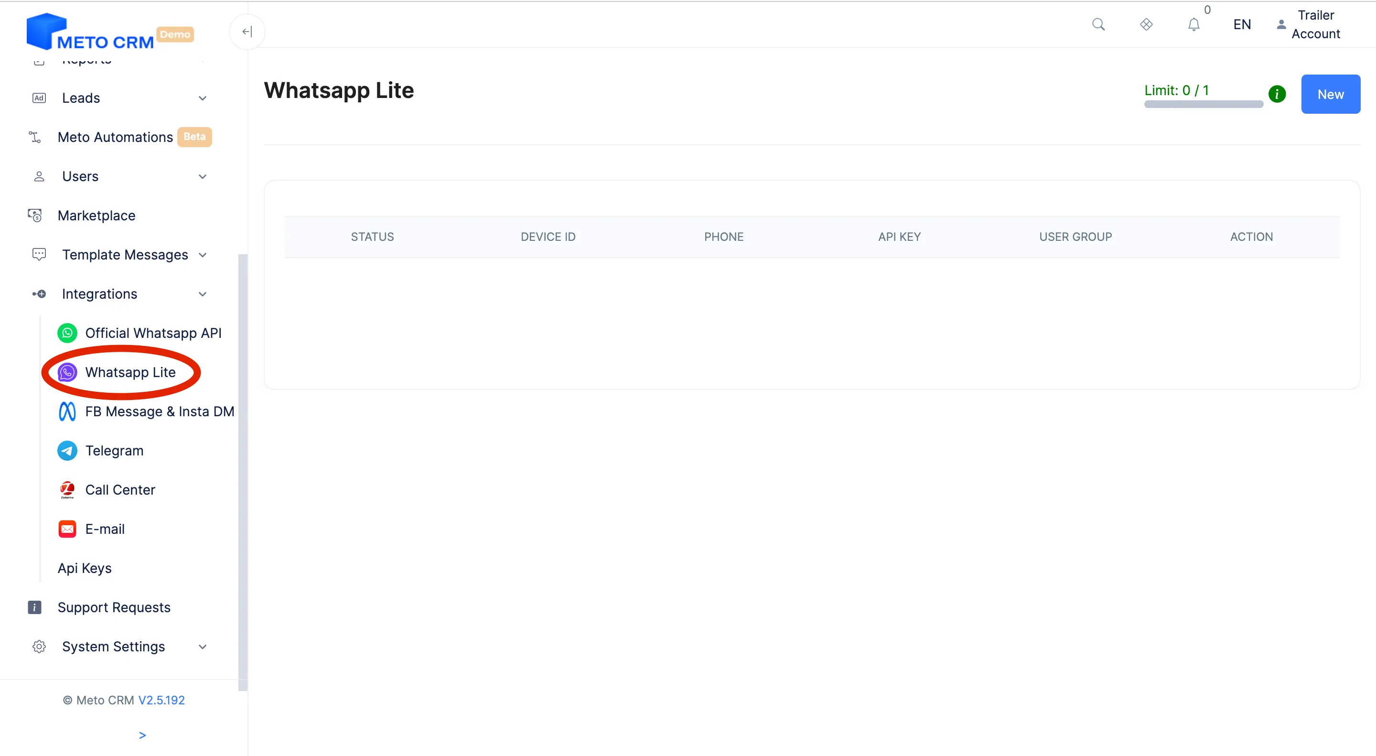Open the search magnifier icon
This screenshot has width=1376, height=756.
click(1098, 24)
